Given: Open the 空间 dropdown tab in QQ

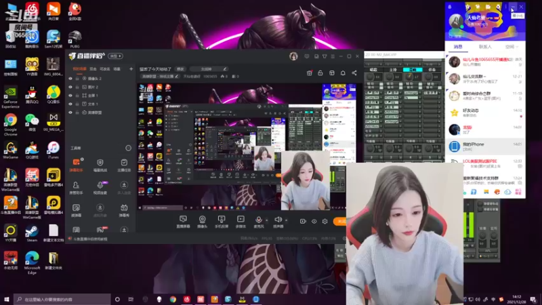Looking at the screenshot, I should point(512,47).
